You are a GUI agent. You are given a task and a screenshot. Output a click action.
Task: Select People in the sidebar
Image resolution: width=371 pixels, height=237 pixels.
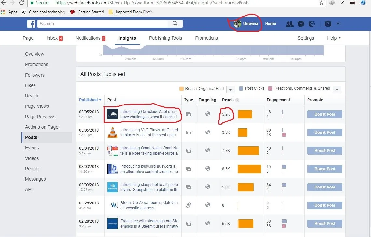[x=32, y=169]
